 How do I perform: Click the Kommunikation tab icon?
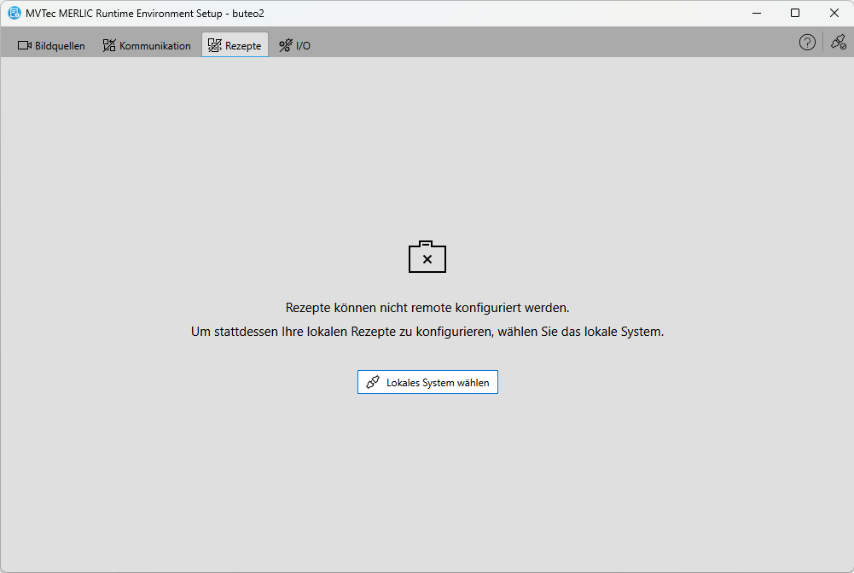point(109,45)
